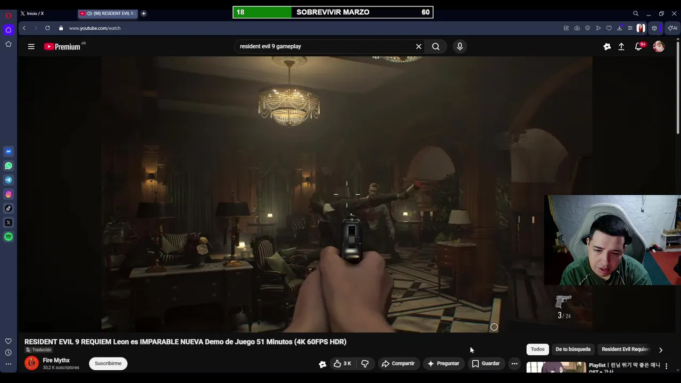Open sidebar three-dots settings menu

click(9, 364)
